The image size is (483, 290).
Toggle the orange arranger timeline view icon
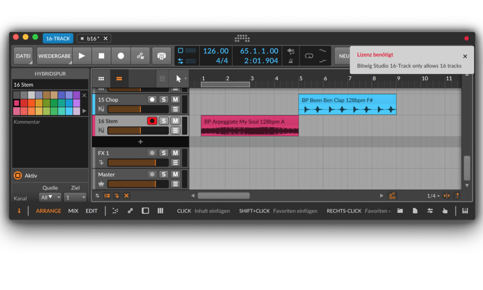[119, 78]
